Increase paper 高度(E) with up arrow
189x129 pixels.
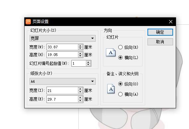[80, 98]
